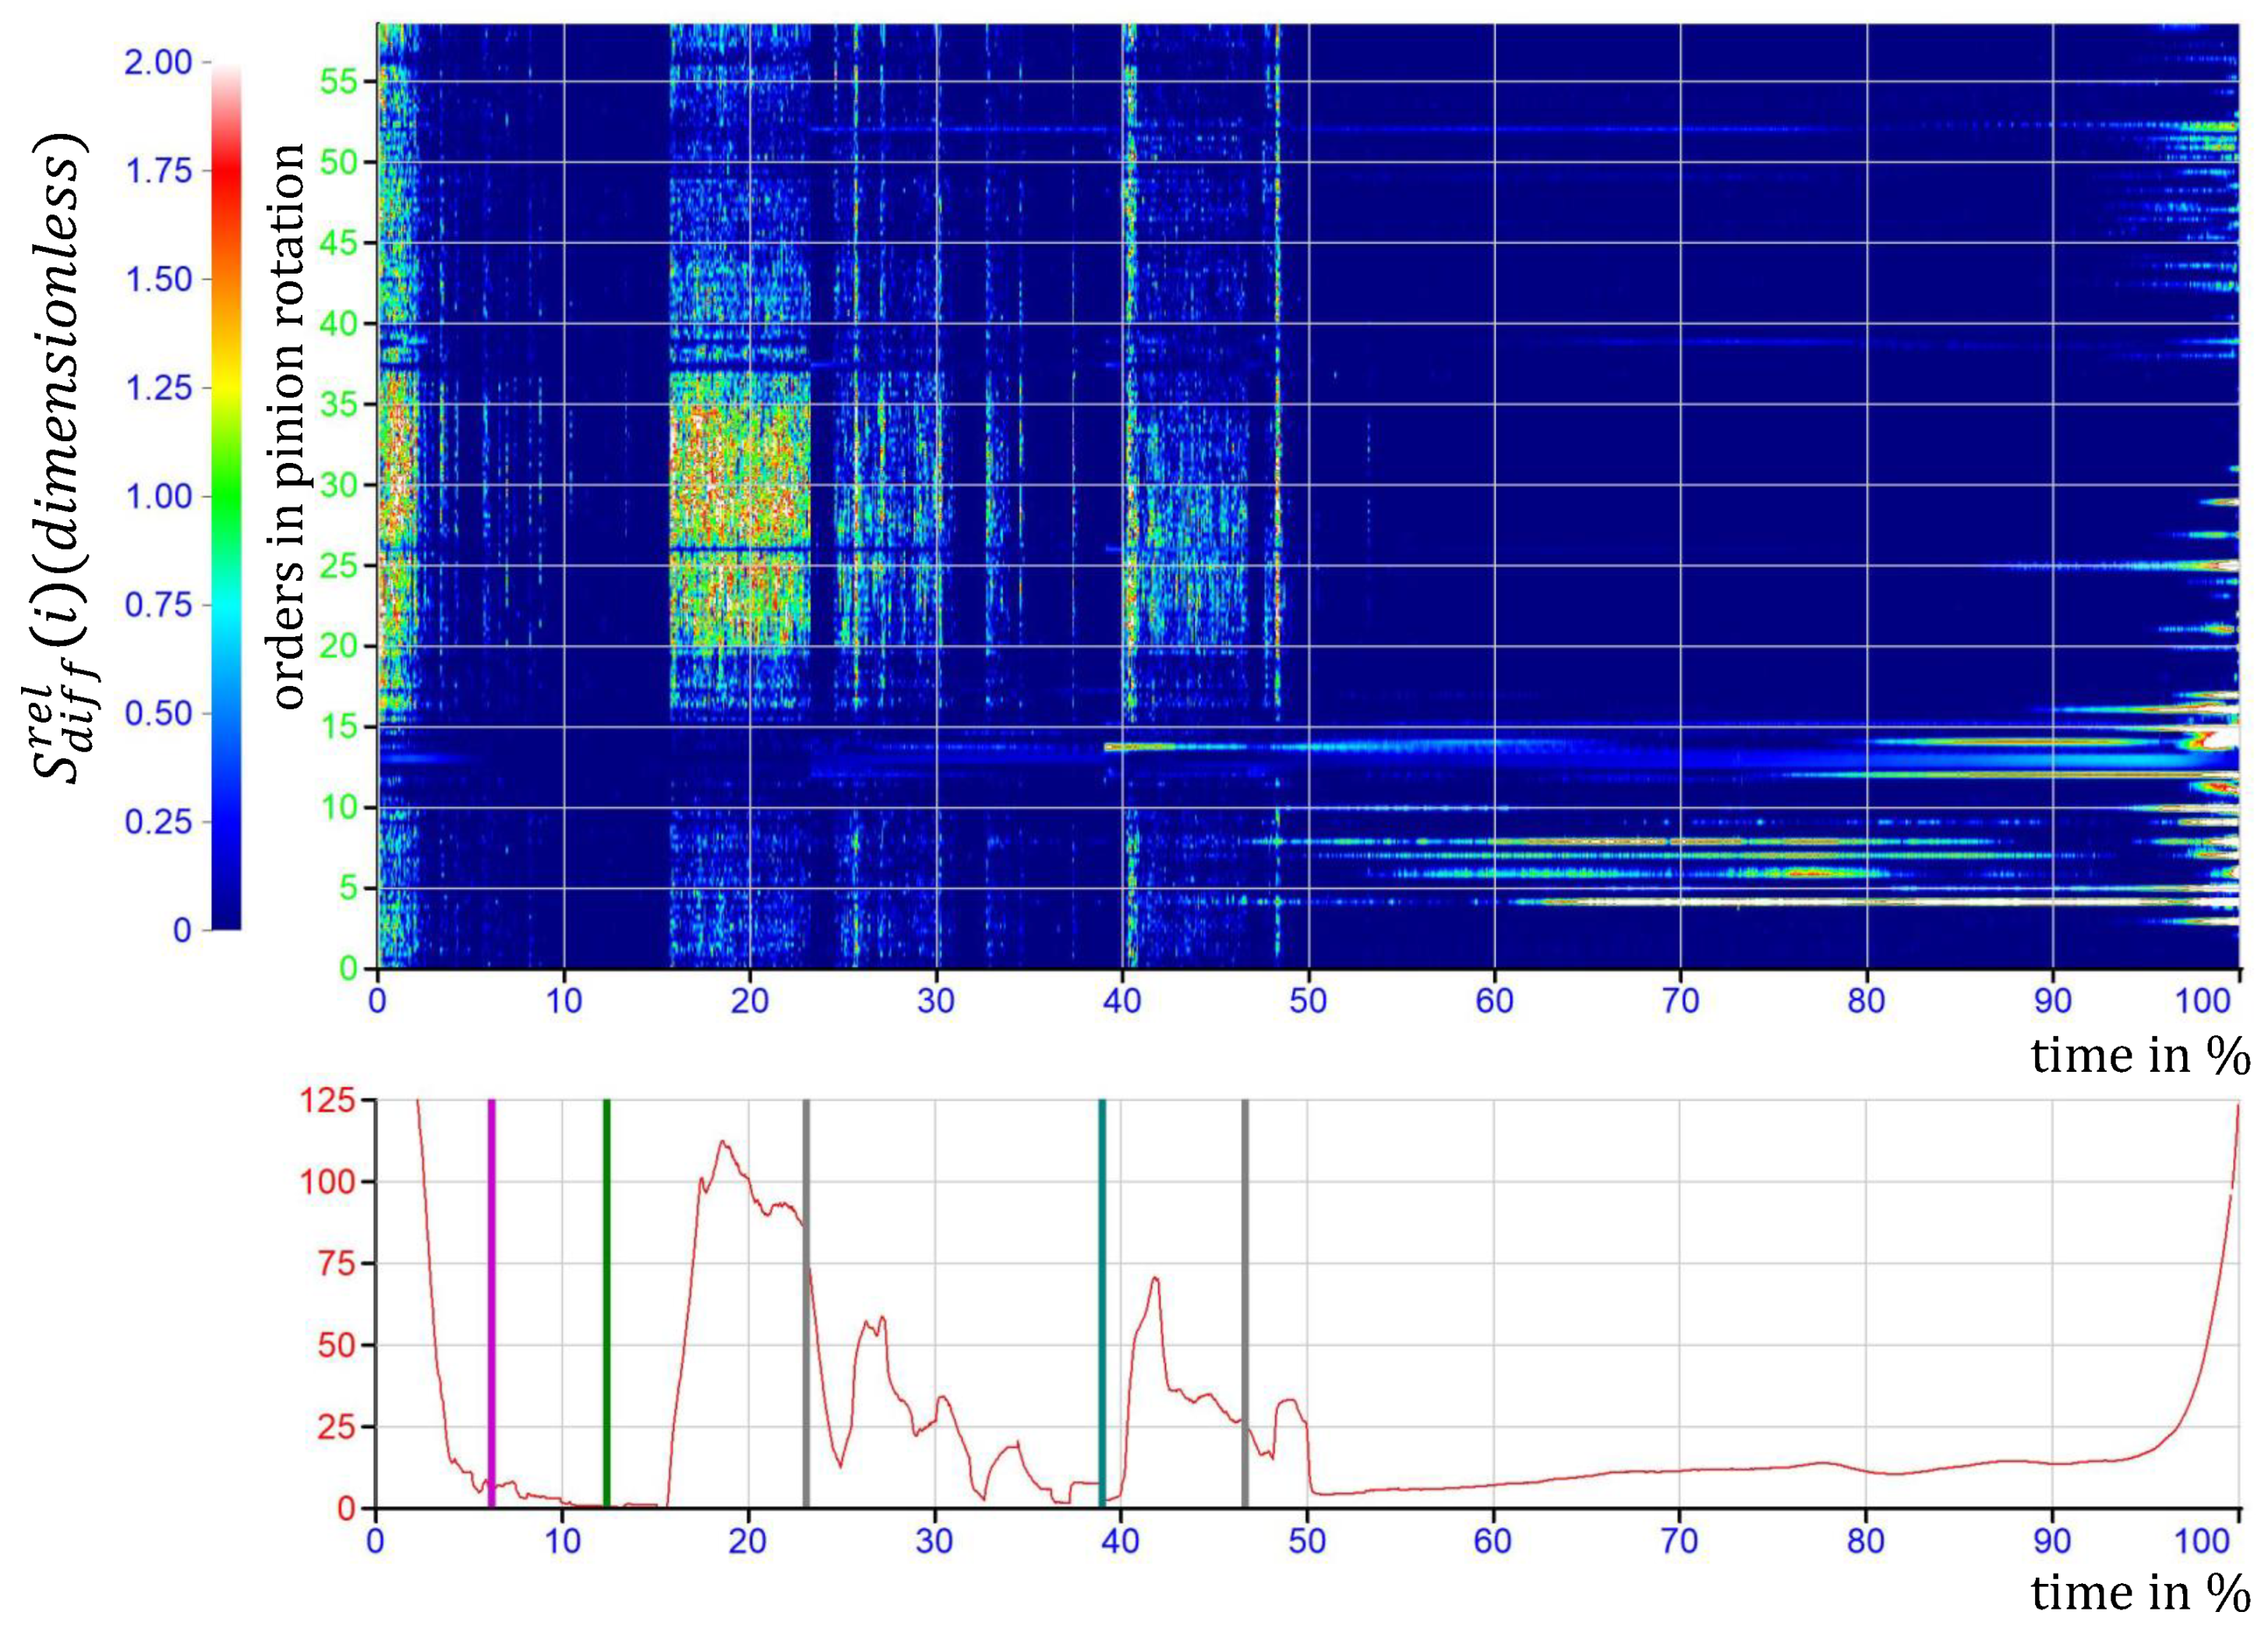Click the rainbow color scale bar
Image resolution: width=2268 pixels, height=1633 pixels.
pos(226,497)
